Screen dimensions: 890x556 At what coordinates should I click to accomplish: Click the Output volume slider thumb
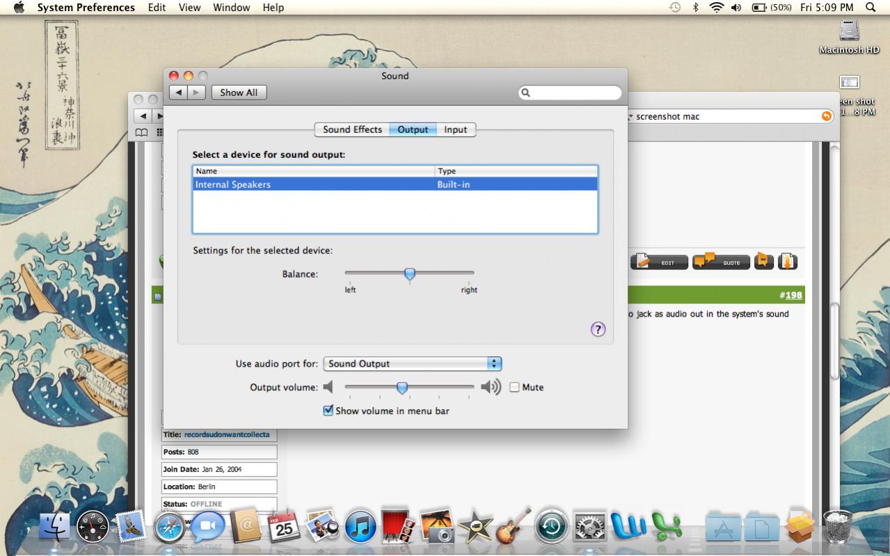402,388
